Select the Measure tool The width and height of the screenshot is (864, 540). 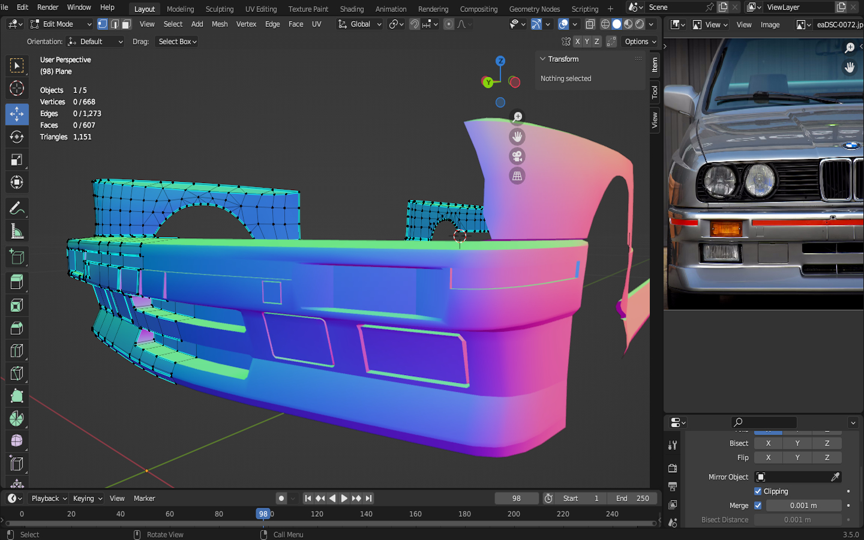(17, 232)
